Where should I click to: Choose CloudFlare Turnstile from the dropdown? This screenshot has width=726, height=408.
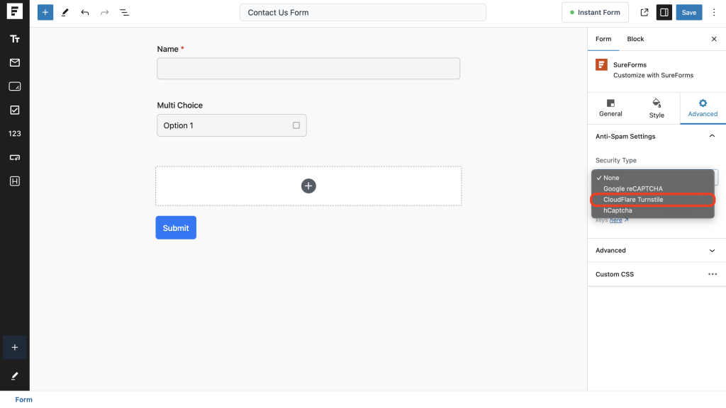click(633, 200)
